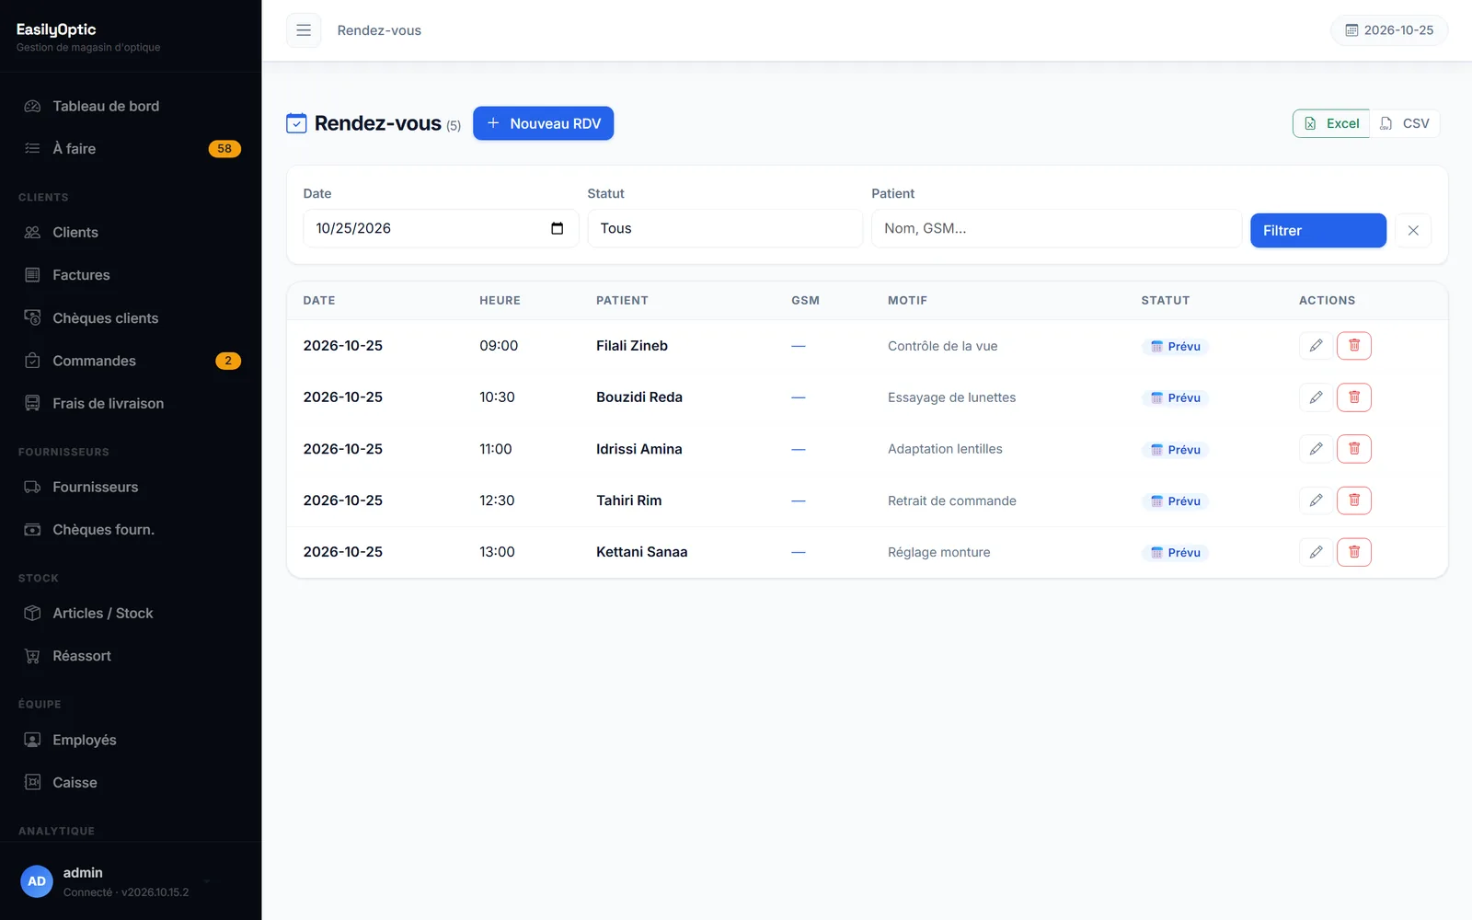Open Fournisseurs page
The height and width of the screenshot is (920, 1472).
pos(131,487)
